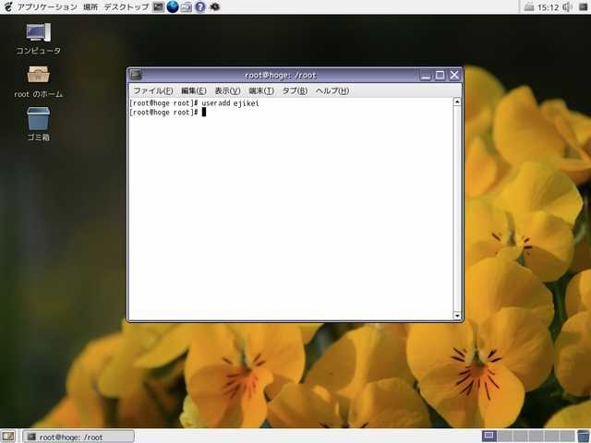
Task: Switch to the fourth workspace
Action: (536, 437)
